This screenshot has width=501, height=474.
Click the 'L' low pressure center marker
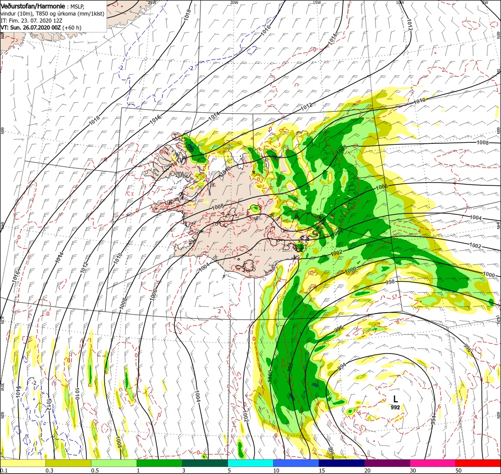click(396, 399)
